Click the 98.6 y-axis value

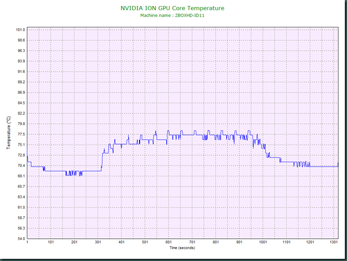pyautogui.click(x=21, y=40)
